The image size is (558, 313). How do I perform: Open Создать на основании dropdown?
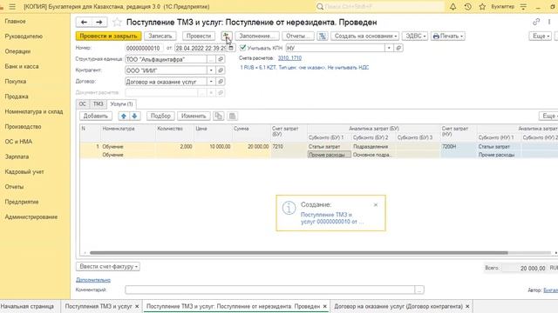(365, 36)
